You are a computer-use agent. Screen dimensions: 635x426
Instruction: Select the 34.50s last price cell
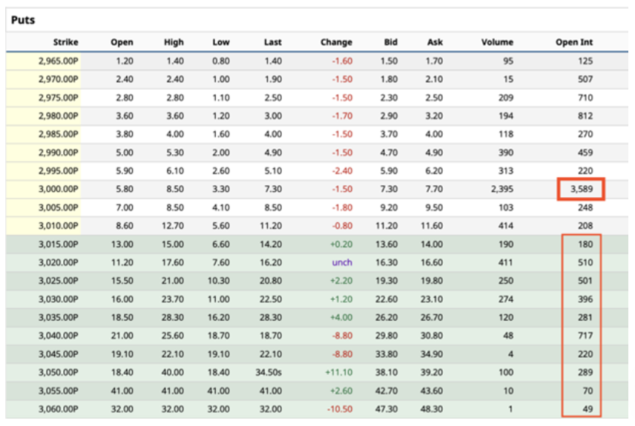click(267, 373)
